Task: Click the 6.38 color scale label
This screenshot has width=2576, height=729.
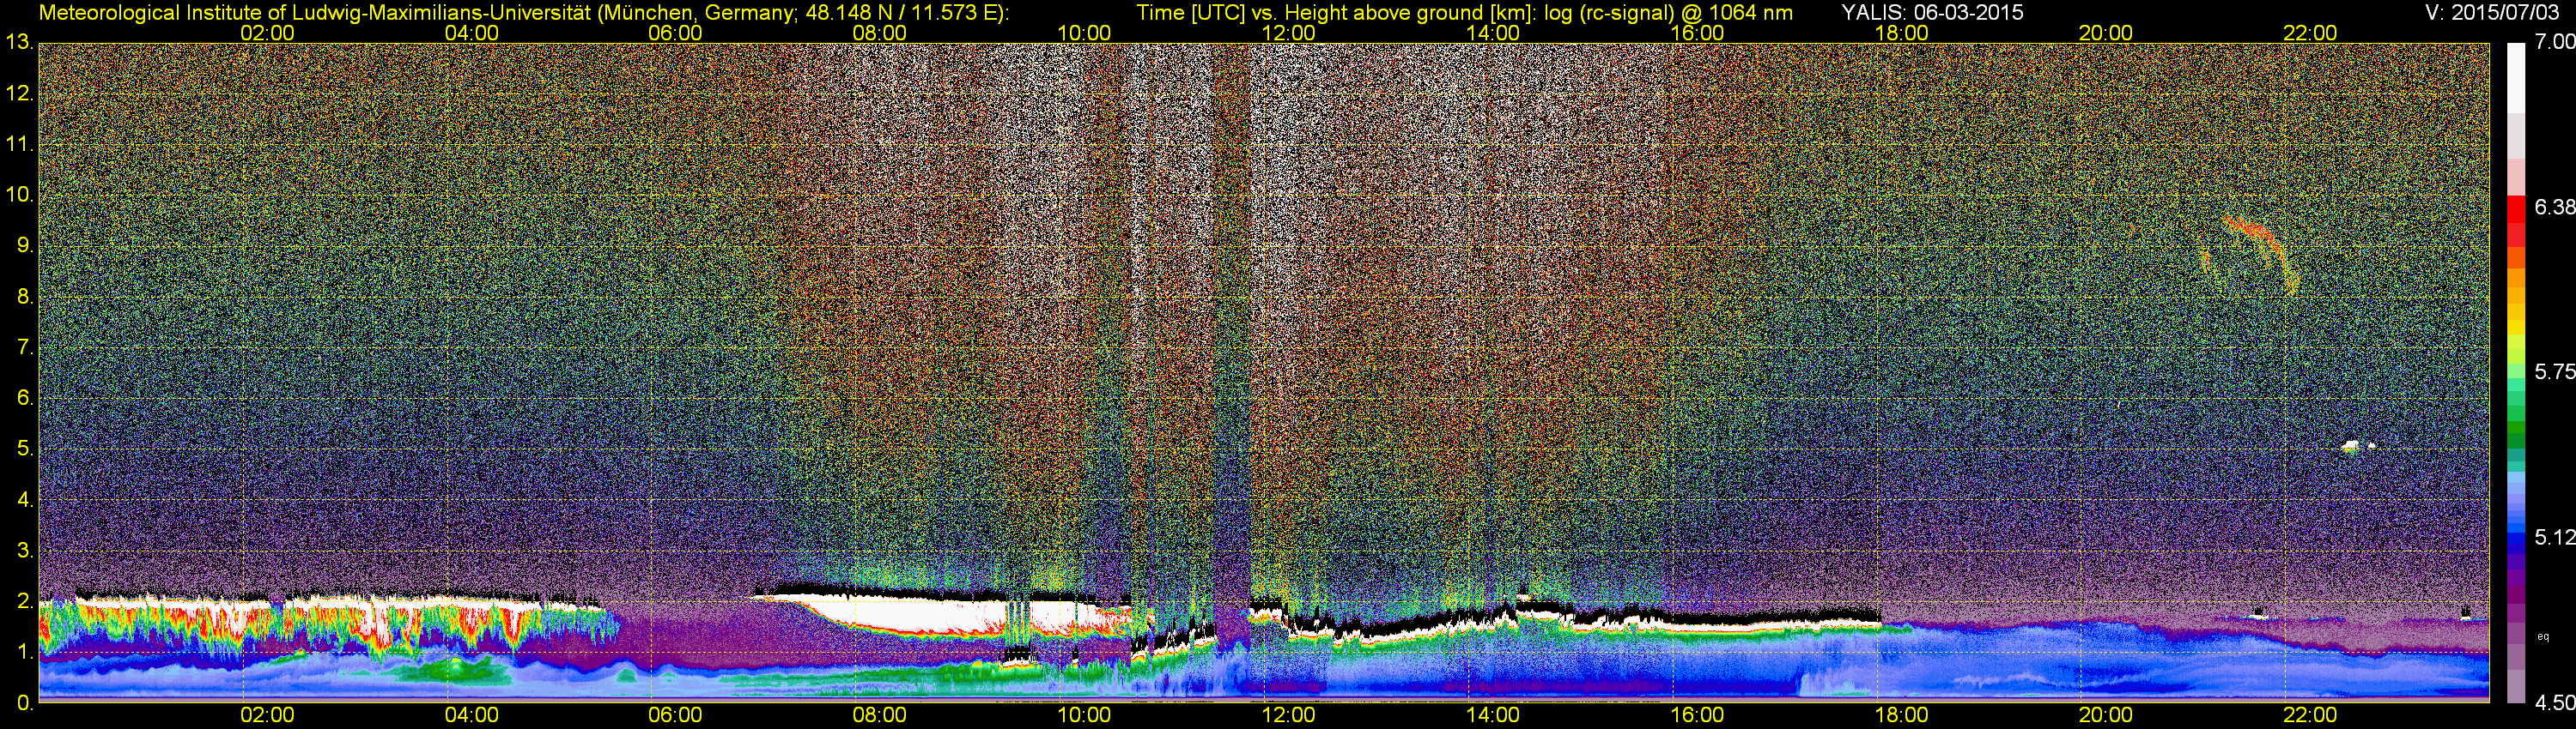Action: pos(2554,207)
